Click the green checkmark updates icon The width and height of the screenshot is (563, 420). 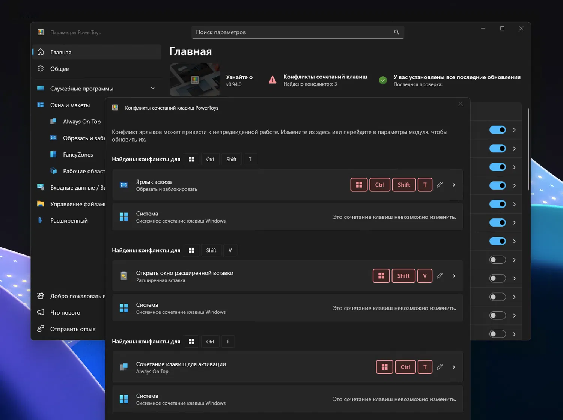(x=383, y=80)
